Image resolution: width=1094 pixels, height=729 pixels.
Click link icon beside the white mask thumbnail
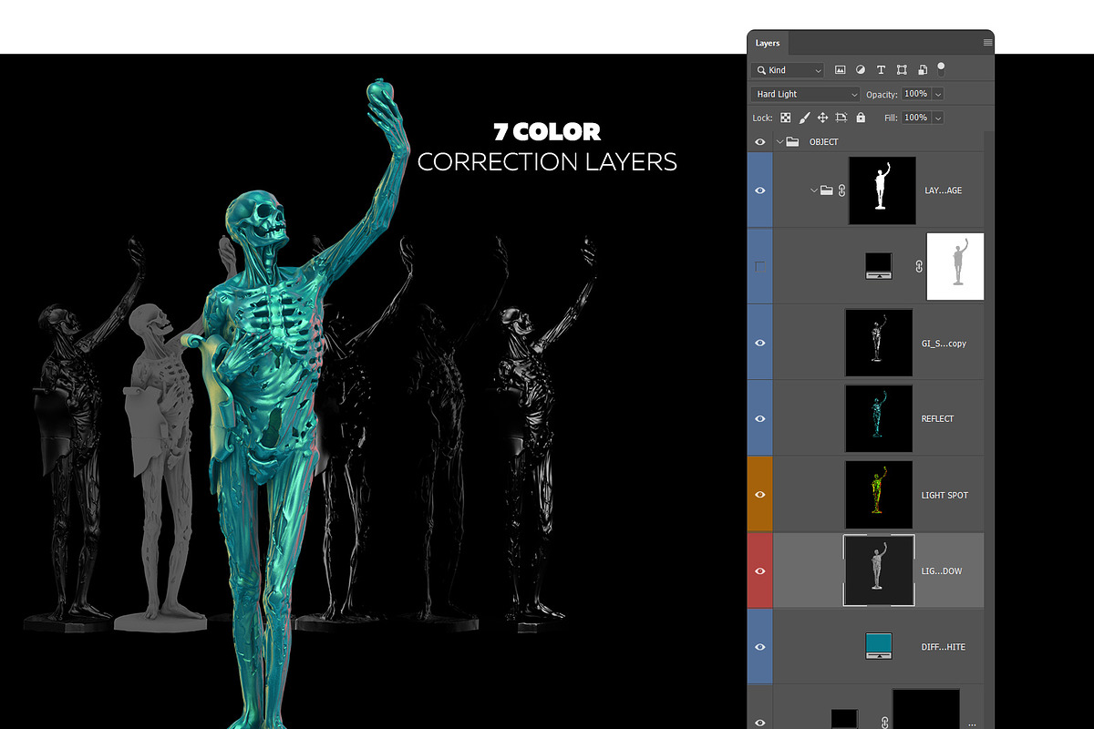pos(921,266)
